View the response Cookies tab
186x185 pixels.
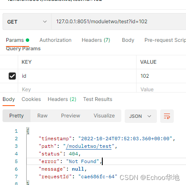(x=31, y=99)
